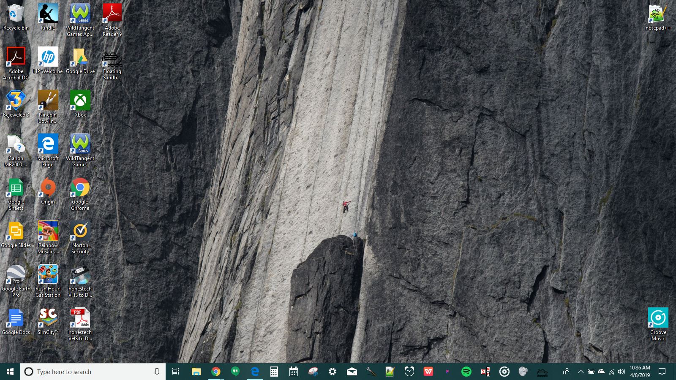The width and height of the screenshot is (676, 380).
Task: Click the Xbox desktop shortcut
Action: click(80, 104)
